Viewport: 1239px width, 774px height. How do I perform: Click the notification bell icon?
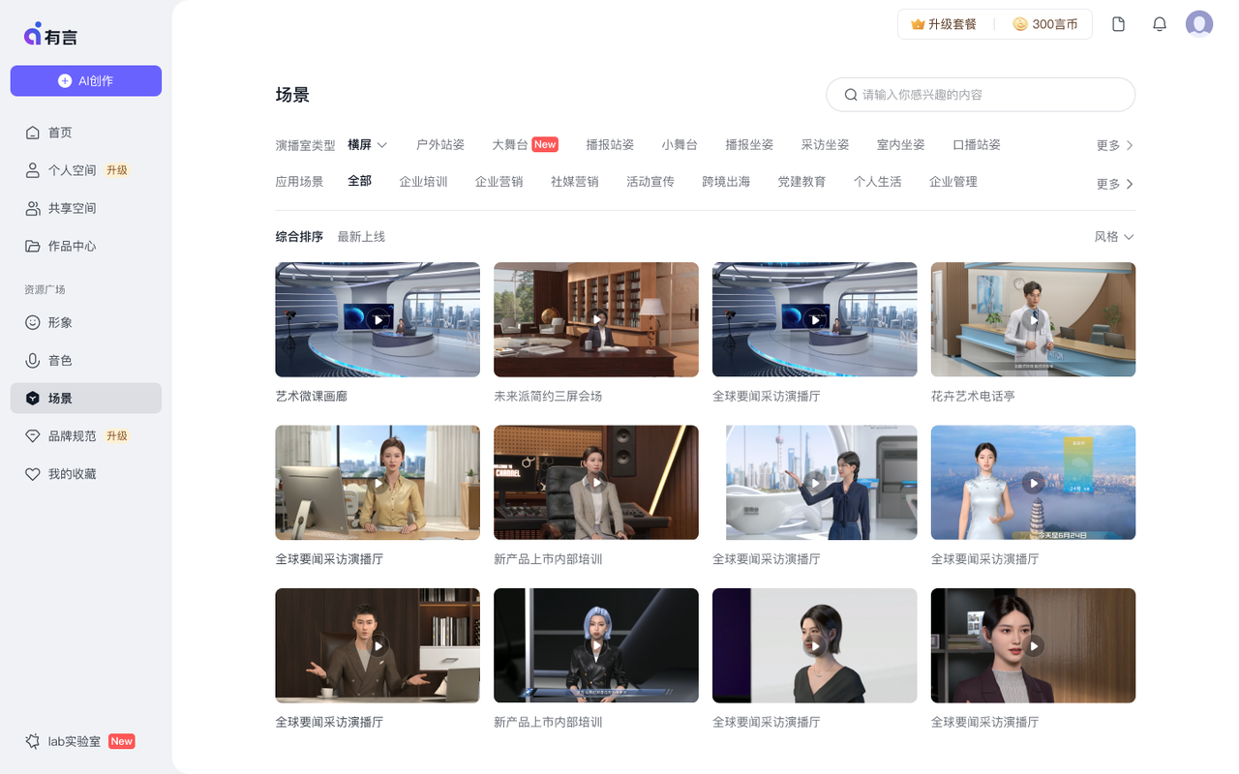(1159, 24)
